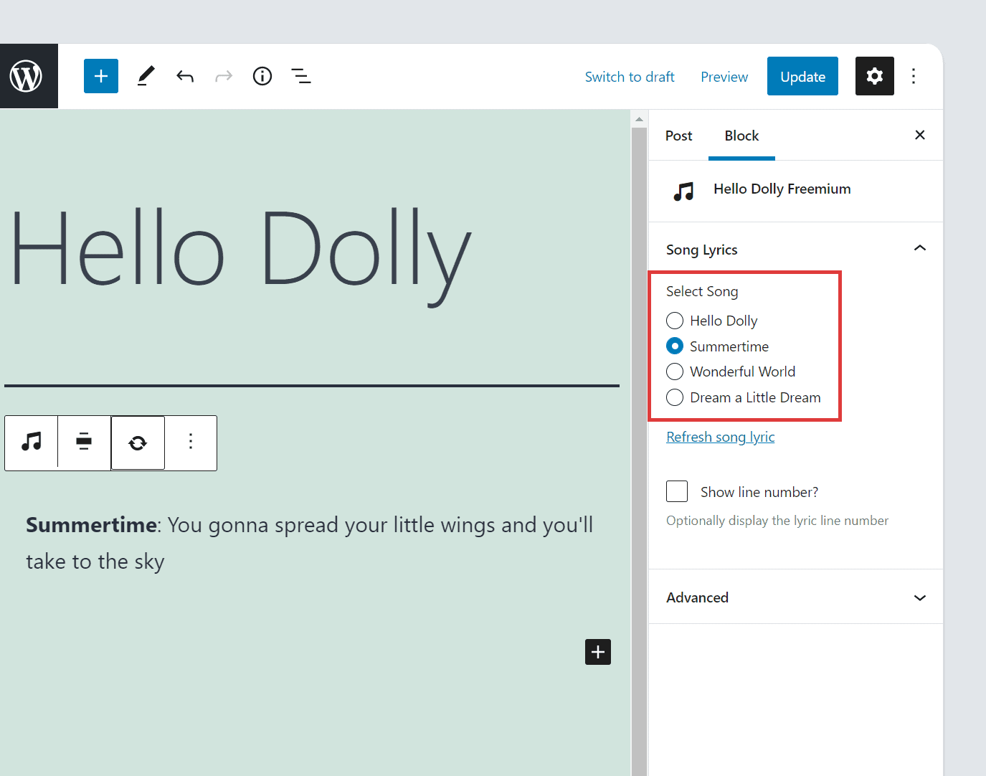Select the Hello Dolly song radio

coord(675,321)
